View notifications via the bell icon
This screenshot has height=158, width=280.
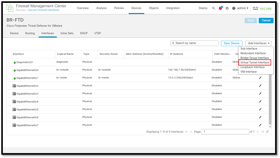point(220,8)
